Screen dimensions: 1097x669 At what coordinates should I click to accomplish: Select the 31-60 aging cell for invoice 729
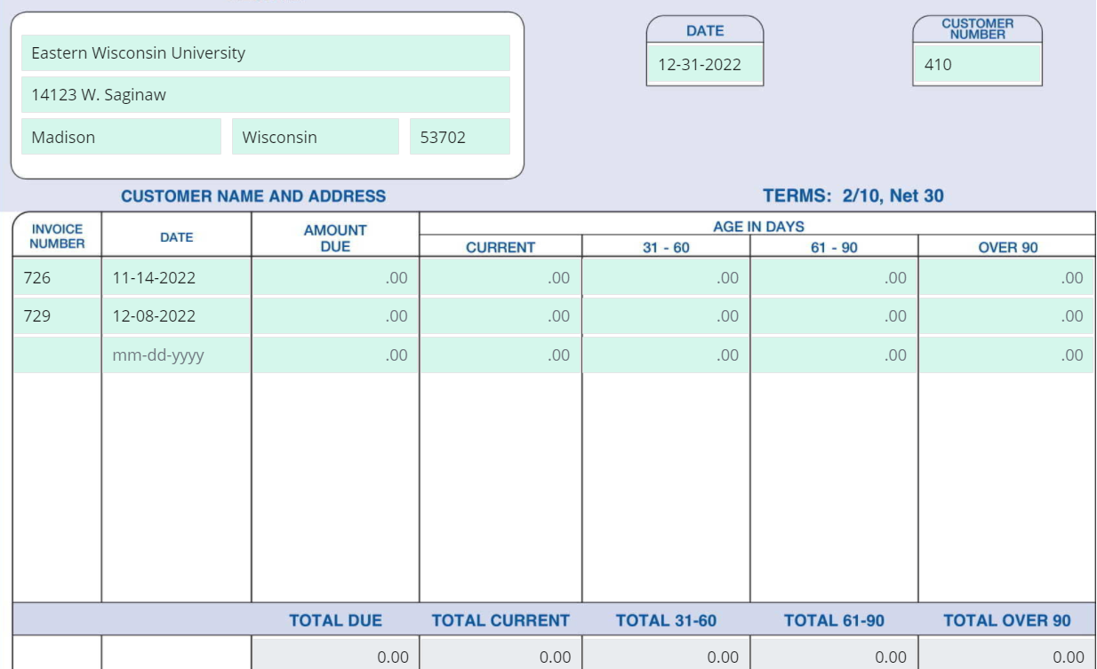pyautogui.click(x=663, y=315)
